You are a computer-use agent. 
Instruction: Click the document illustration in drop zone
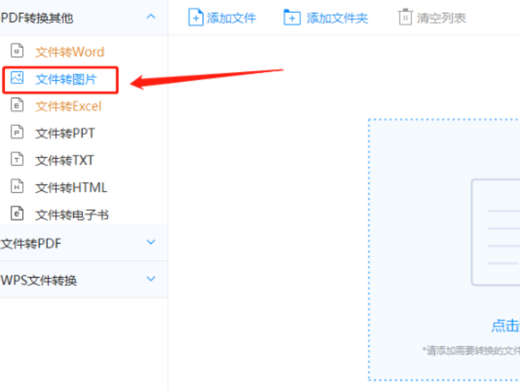[495, 232]
